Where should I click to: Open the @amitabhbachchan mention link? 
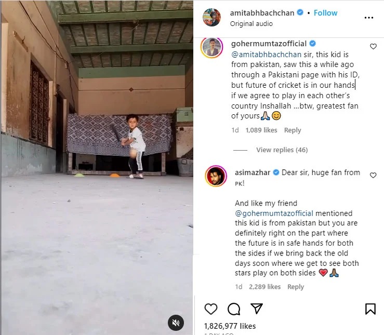click(x=266, y=55)
